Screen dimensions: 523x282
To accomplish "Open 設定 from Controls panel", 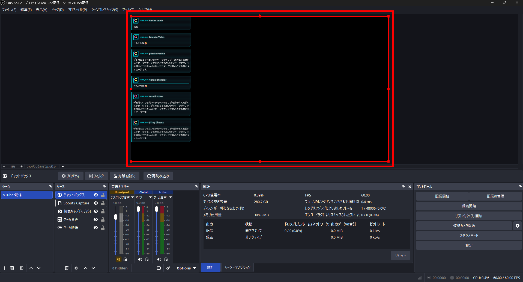I will click(469, 245).
